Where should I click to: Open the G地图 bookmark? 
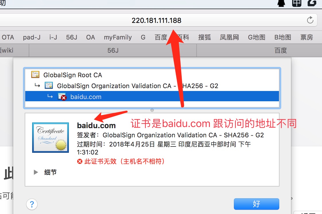coord(257,37)
